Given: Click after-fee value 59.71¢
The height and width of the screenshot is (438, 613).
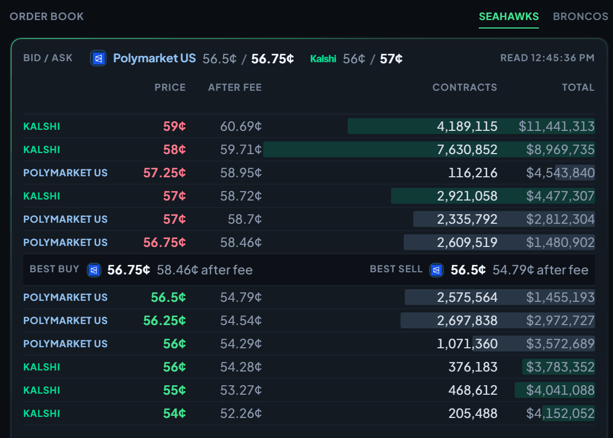Looking at the screenshot, I should (x=241, y=149).
